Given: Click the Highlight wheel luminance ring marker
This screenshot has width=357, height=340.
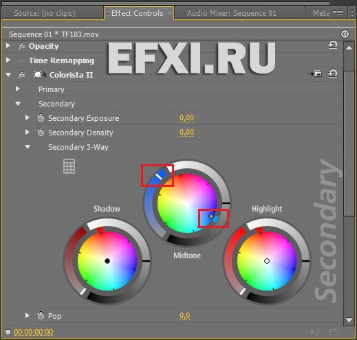Looking at the screenshot, I should [x=305, y=261].
